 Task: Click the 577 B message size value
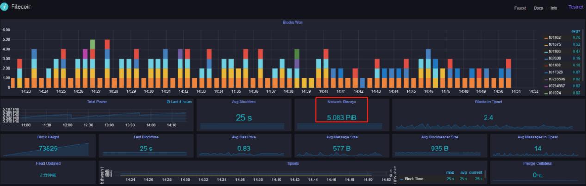(341, 148)
